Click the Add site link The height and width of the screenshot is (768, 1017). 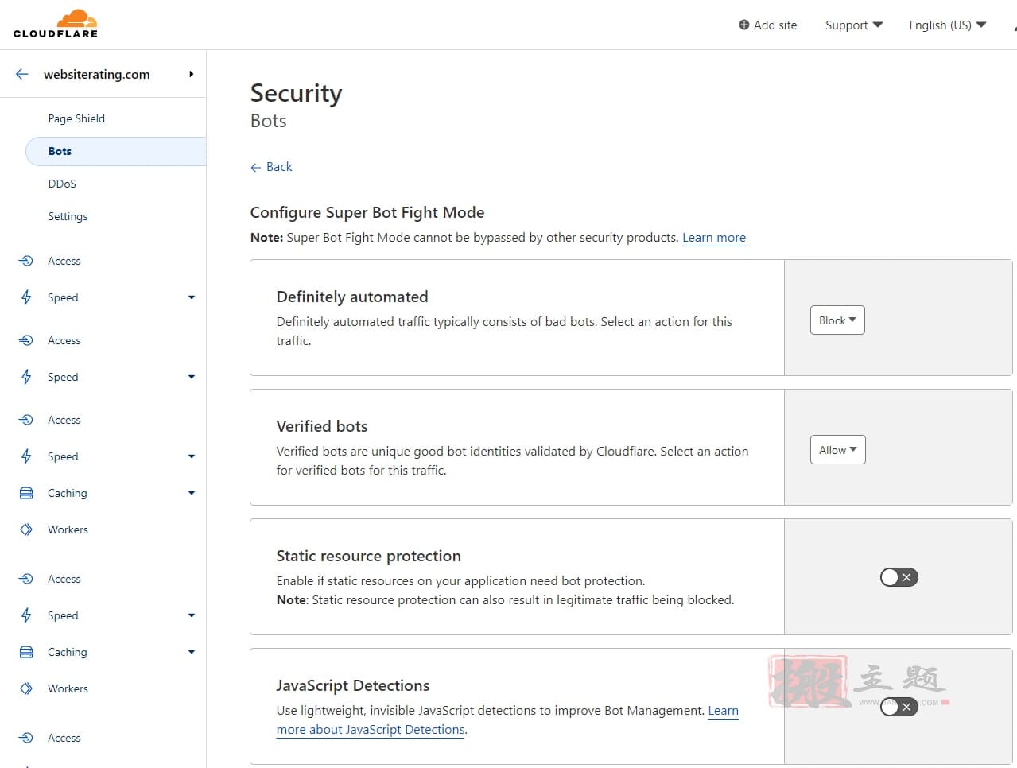pyautogui.click(x=767, y=25)
